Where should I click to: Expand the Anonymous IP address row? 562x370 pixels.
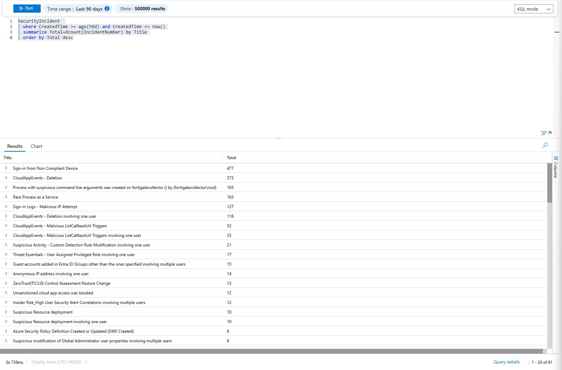(6, 274)
